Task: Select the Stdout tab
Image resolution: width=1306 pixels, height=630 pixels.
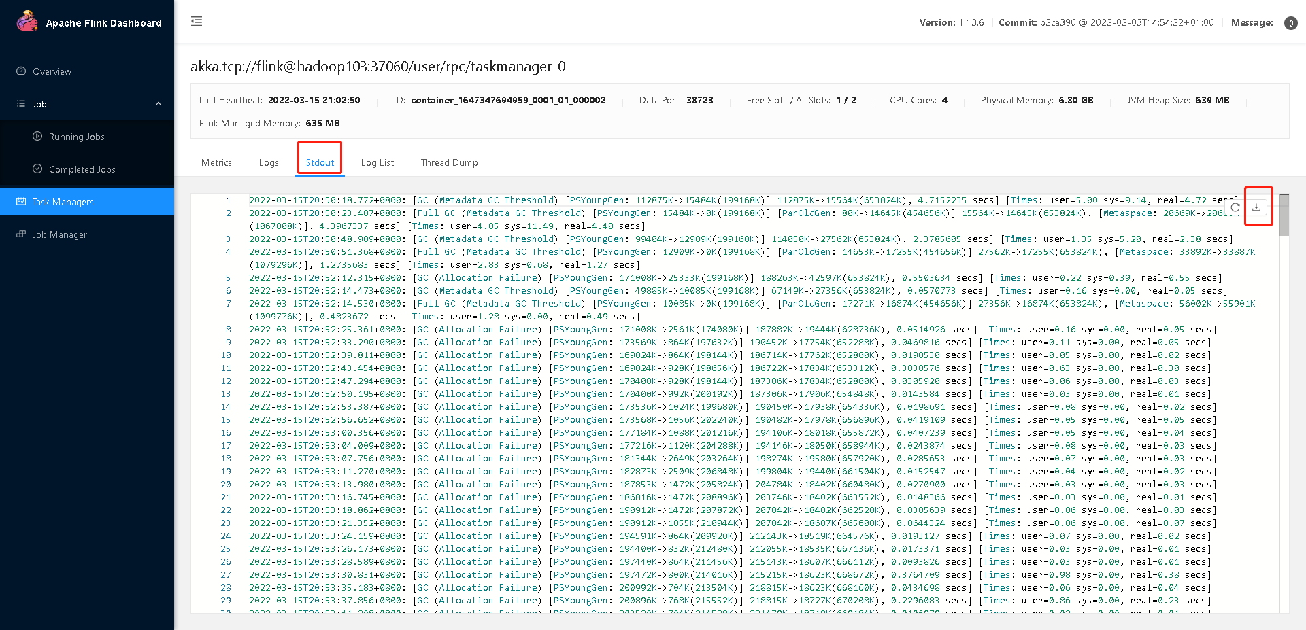Action: [320, 163]
